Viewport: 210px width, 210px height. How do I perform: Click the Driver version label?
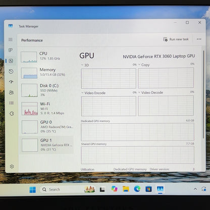(160, 169)
